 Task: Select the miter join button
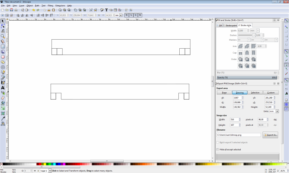[254, 46]
